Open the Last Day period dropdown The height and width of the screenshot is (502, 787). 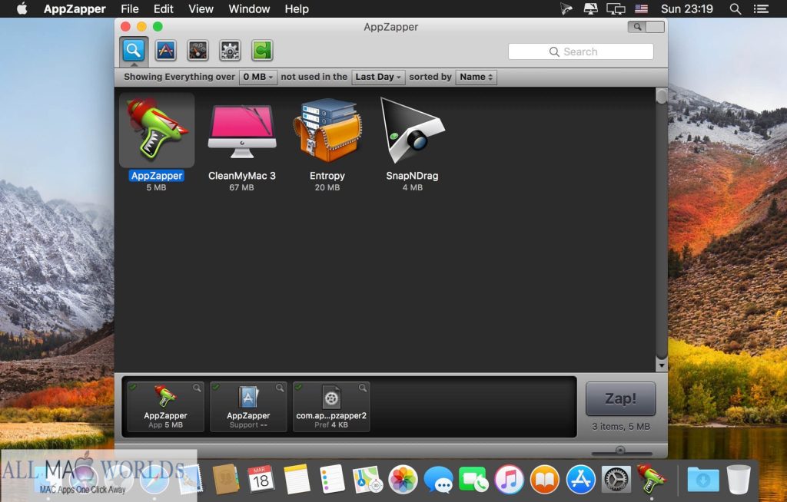point(378,77)
